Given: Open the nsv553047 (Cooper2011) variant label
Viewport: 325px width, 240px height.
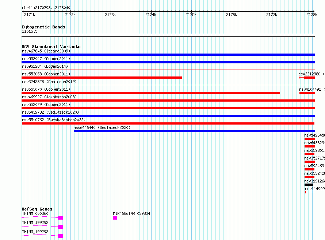Looking at the screenshot, I should click(x=46, y=59).
